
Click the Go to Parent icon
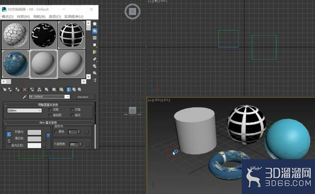pos(74,89)
